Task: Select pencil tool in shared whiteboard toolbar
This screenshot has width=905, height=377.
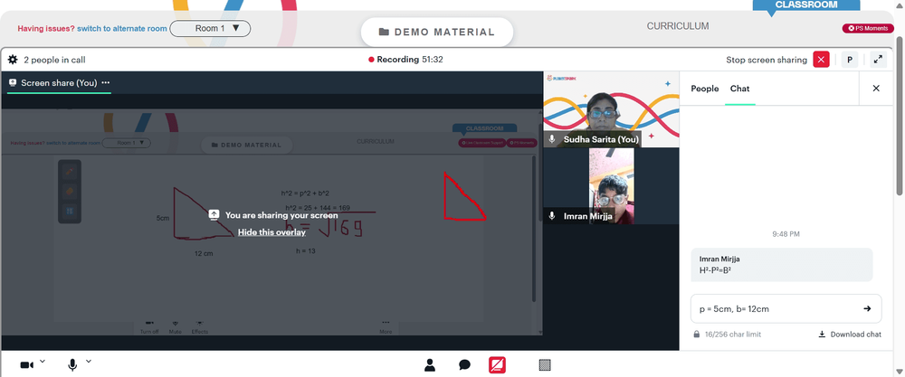Action: pyautogui.click(x=70, y=172)
